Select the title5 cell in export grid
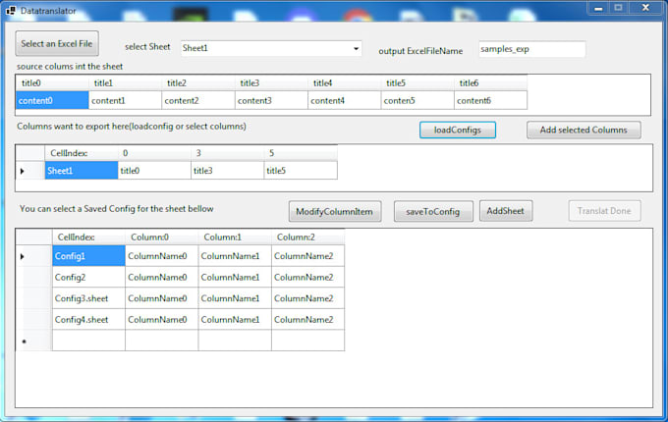Image resolution: width=668 pixels, height=422 pixels. point(301,171)
